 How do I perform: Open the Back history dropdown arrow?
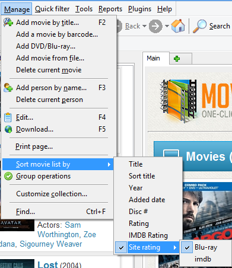point(144,26)
